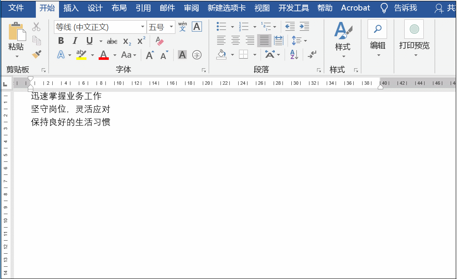This screenshot has height=279, width=457.
Task: Expand numbering list style dropdown
Action: [255, 27]
